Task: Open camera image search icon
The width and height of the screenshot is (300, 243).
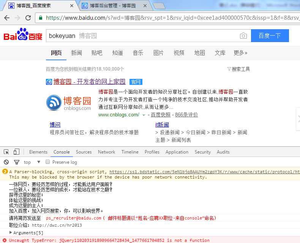Action: [243, 36]
